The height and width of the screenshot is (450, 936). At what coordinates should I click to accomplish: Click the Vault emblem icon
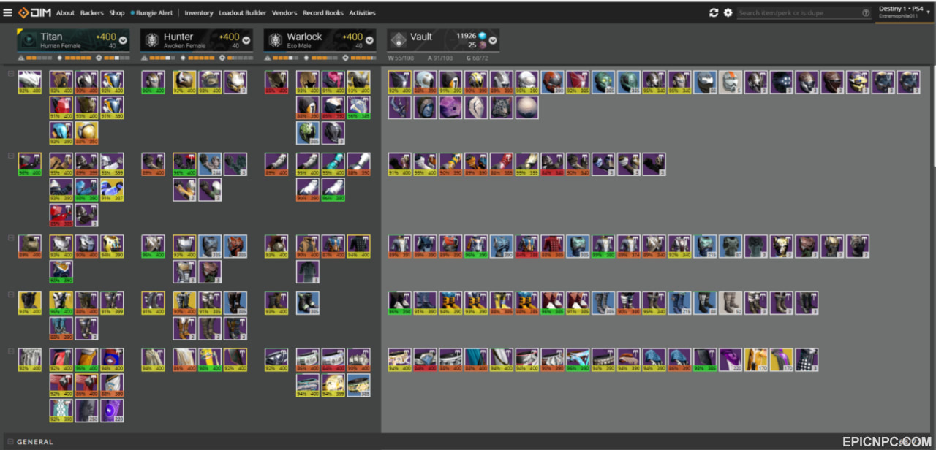pyautogui.click(x=399, y=41)
